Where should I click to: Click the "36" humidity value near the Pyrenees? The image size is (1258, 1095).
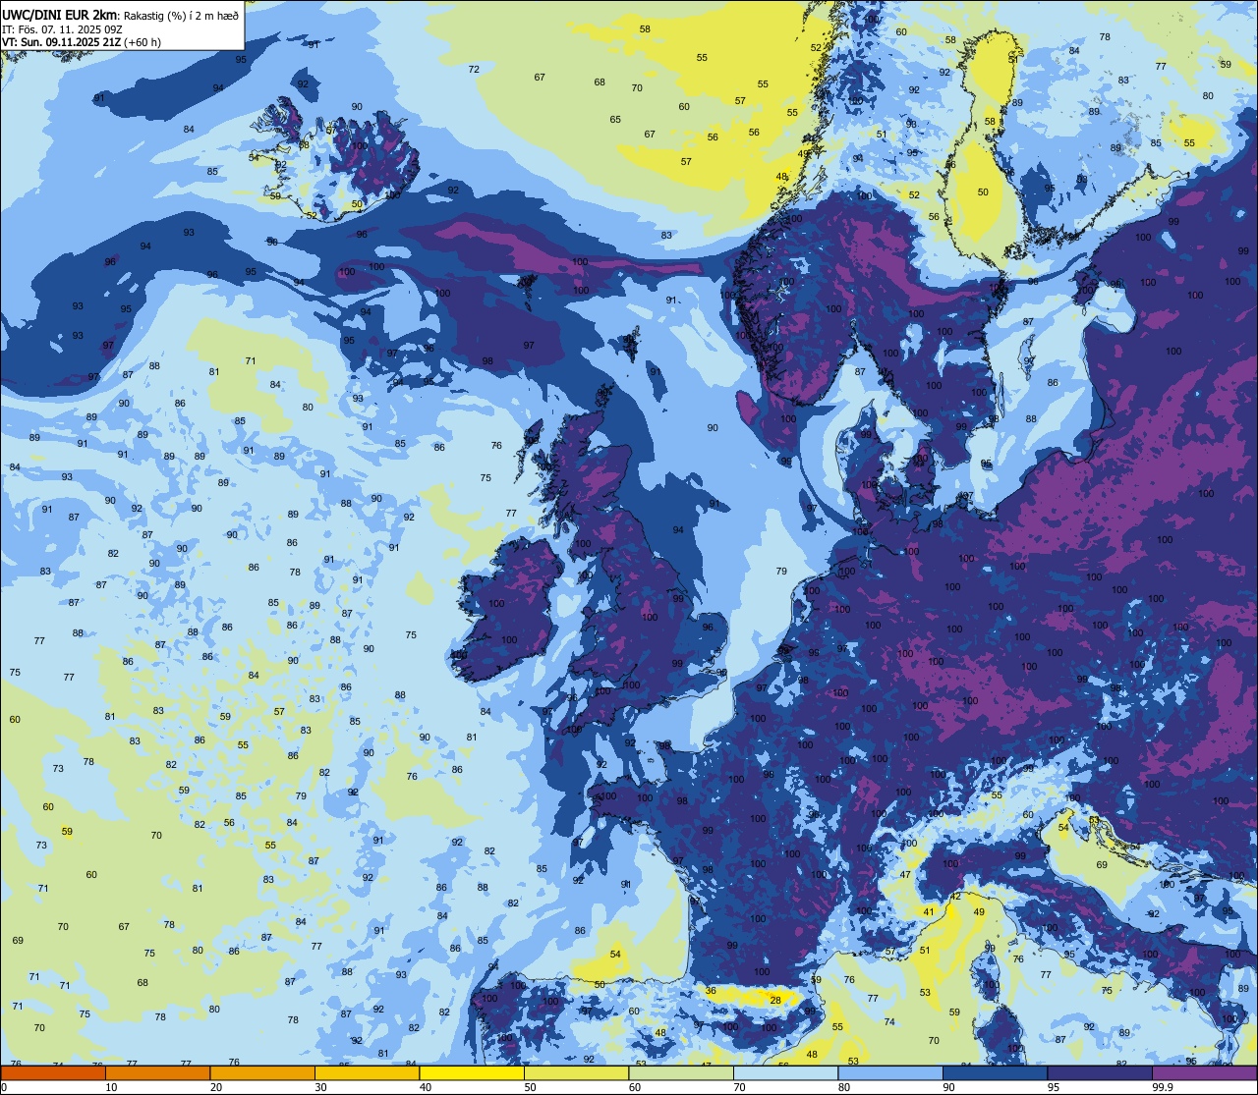coord(711,991)
